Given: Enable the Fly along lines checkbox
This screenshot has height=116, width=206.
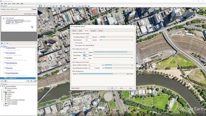Looking at the screenshot, I should pos(74,43).
